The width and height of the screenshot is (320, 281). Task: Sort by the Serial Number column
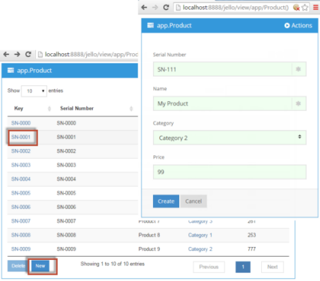click(95, 108)
